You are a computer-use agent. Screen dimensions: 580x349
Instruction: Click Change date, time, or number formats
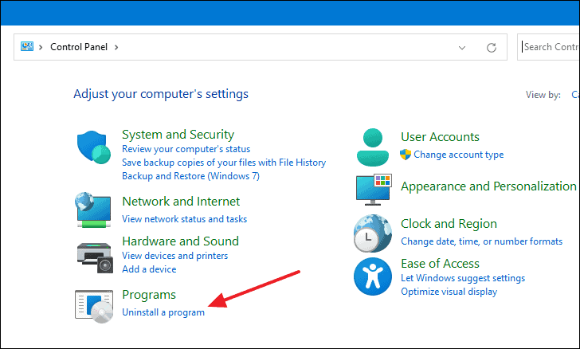(x=481, y=241)
